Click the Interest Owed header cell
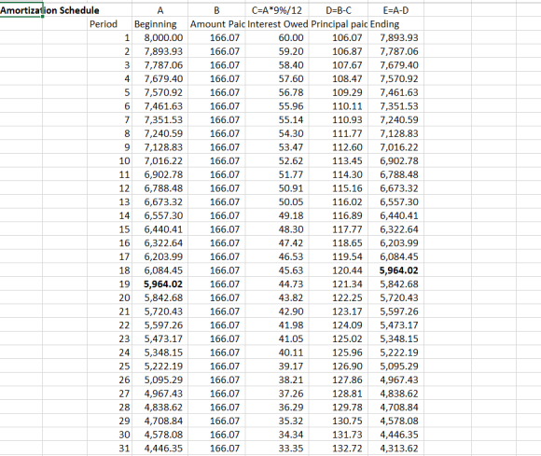Screen dimensions: 541x456 277,24
